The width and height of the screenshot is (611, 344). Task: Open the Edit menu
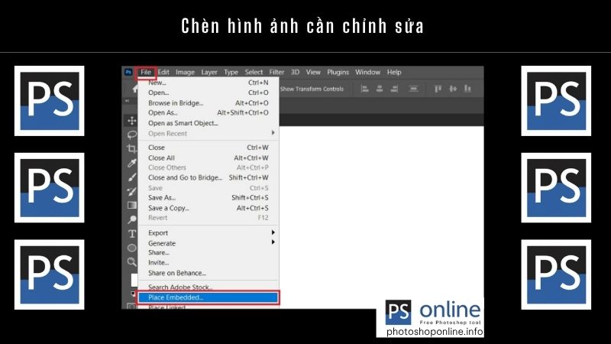coord(163,72)
